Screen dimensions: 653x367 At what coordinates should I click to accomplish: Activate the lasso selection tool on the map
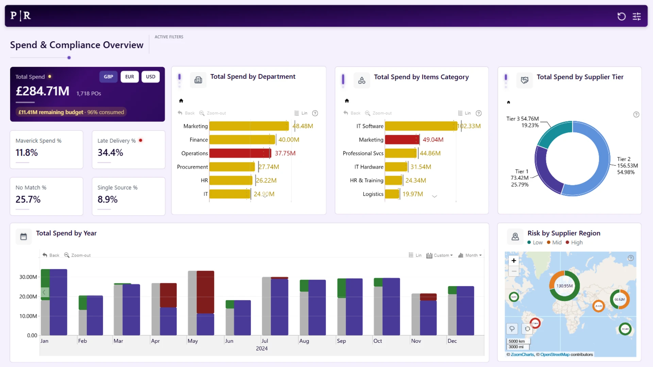tap(512, 329)
